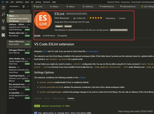Install the es-beautifier extension

(x=27, y=98)
